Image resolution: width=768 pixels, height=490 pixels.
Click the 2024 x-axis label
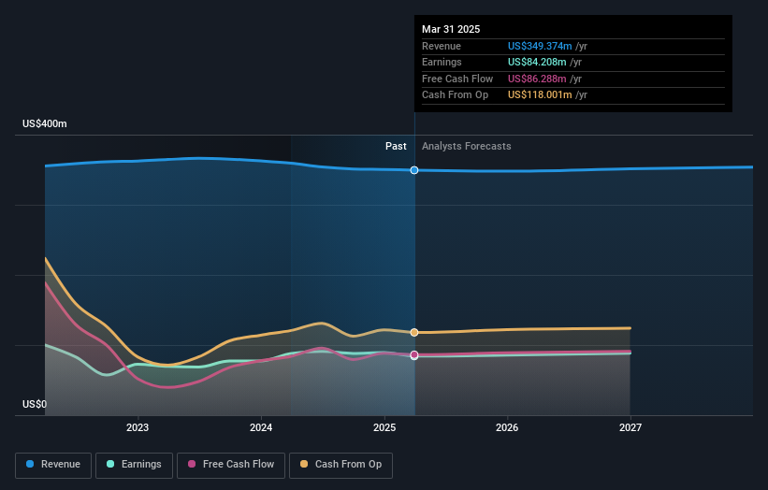261,427
